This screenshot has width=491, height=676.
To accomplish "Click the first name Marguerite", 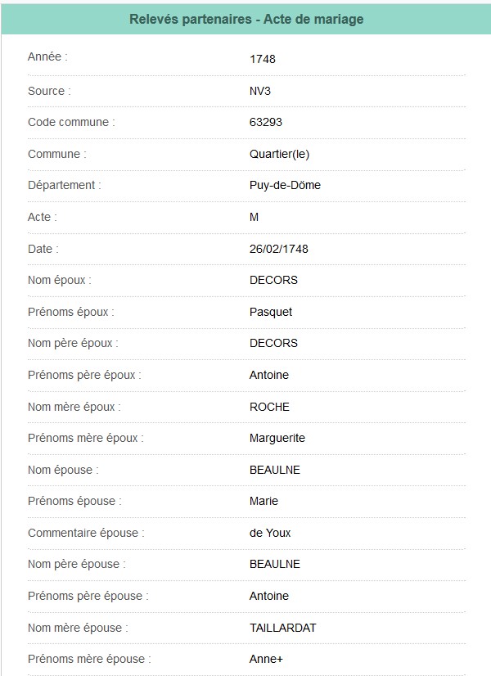I will tap(277, 438).
